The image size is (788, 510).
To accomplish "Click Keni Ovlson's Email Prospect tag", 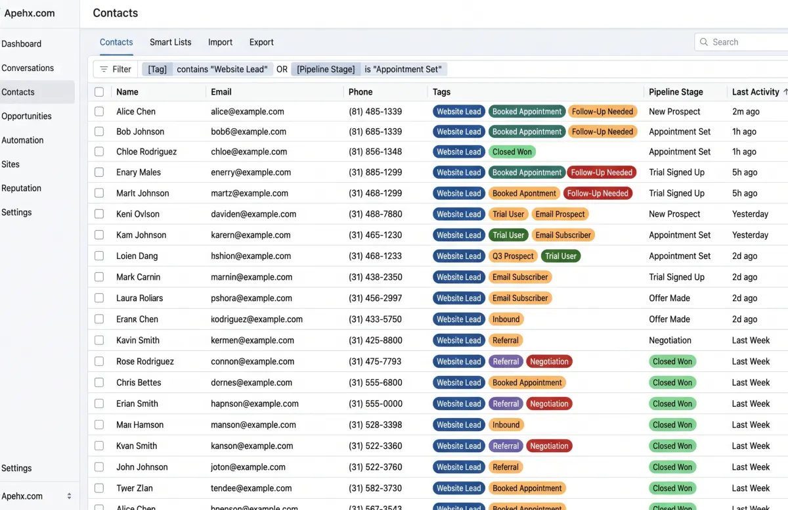I will pyautogui.click(x=560, y=214).
